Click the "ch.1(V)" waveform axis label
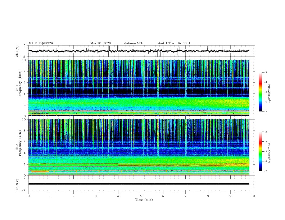The width and height of the screenshot is (285, 220). point(17,51)
